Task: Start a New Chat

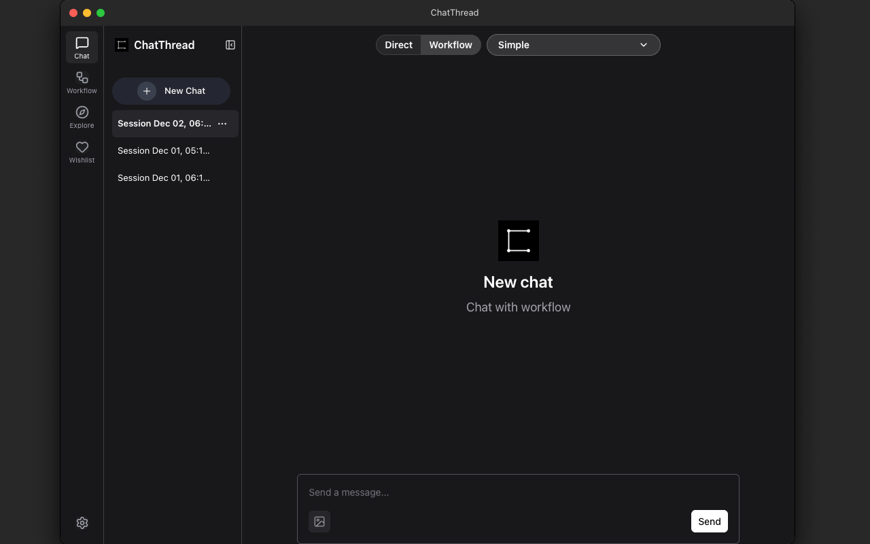Action: pos(171,91)
